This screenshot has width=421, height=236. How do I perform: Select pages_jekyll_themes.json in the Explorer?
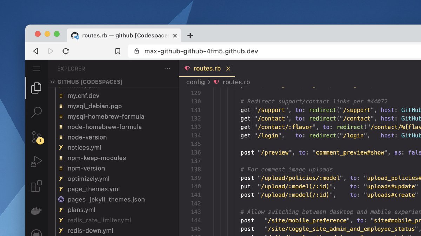click(x=106, y=199)
